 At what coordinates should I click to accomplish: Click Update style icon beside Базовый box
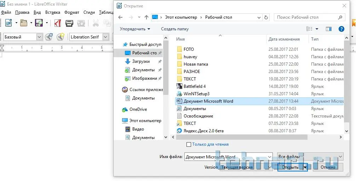pyautogui.click(x=49, y=37)
